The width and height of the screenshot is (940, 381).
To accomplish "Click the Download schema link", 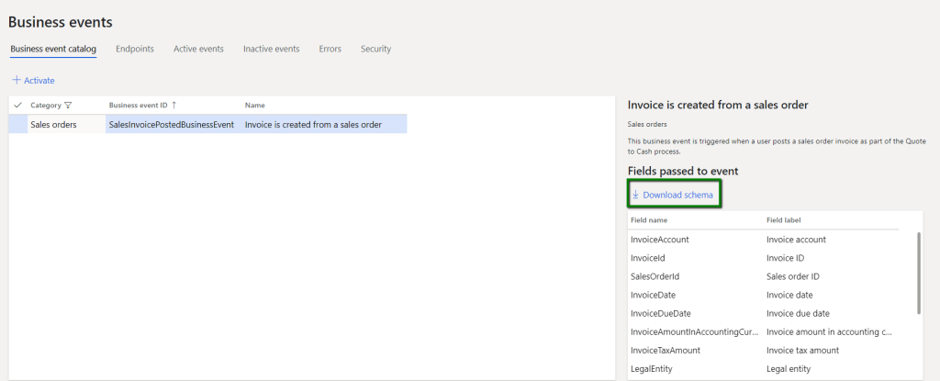I will click(677, 195).
